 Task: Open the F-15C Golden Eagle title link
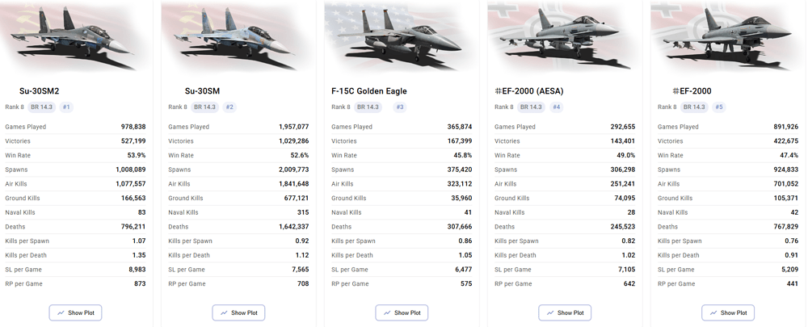pyautogui.click(x=369, y=91)
